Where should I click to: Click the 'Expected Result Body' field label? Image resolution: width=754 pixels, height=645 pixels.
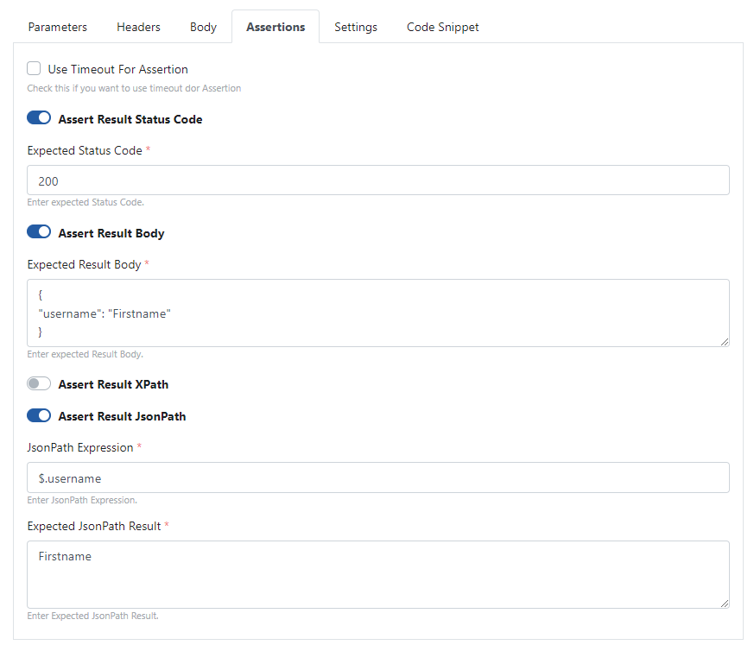click(x=84, y=264)
